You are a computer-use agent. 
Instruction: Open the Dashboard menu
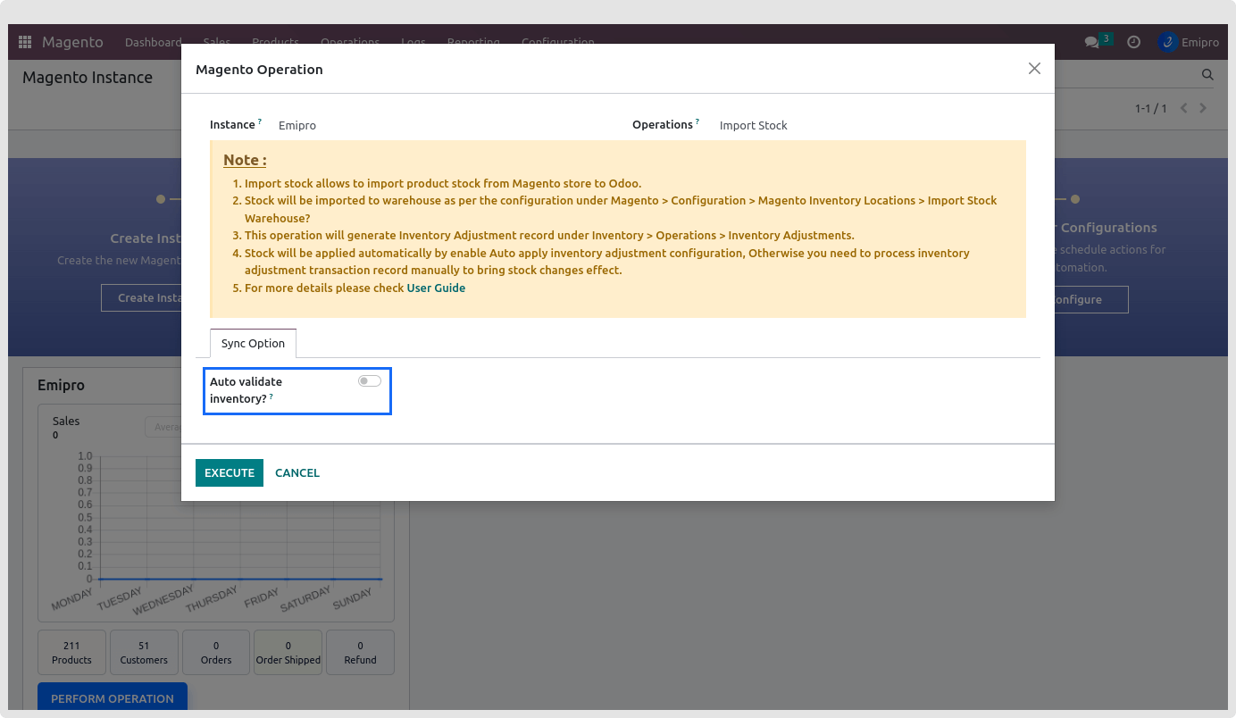(x=153, y=42)
